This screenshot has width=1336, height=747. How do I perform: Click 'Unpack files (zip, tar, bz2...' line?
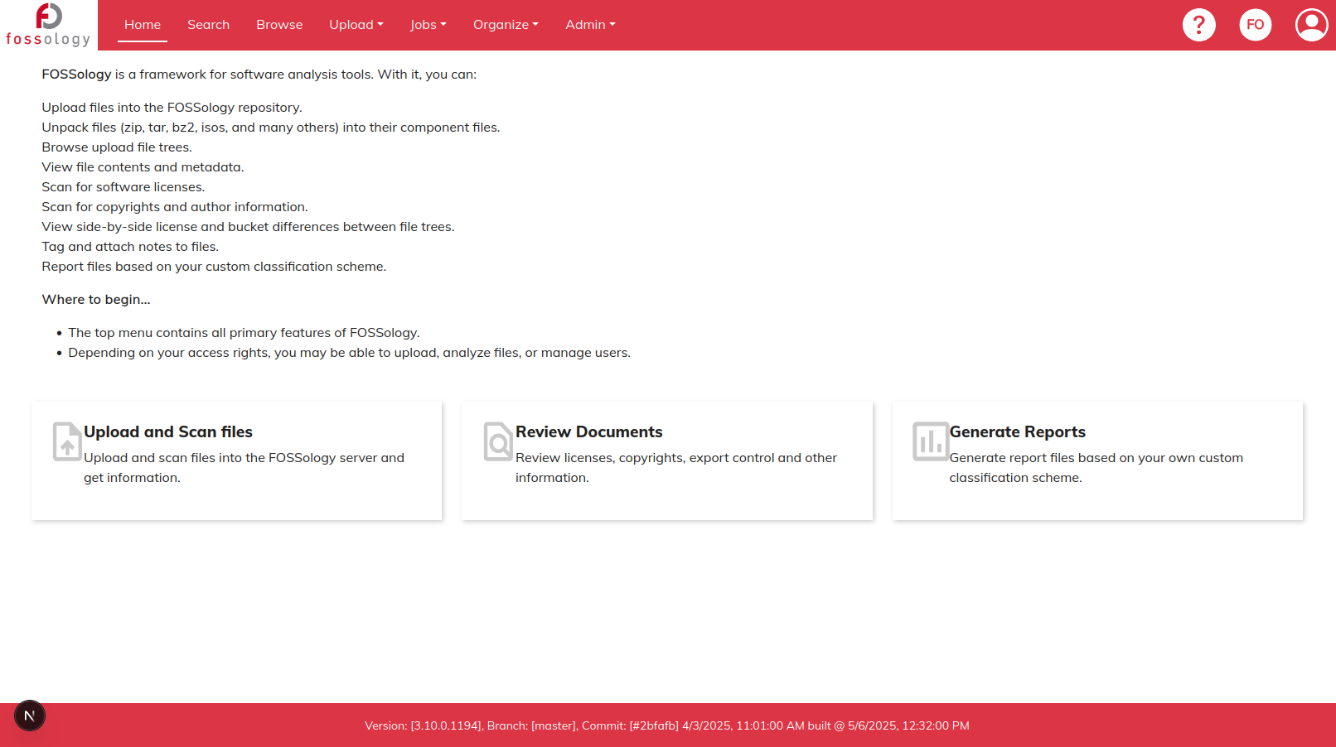pos(271,128)
